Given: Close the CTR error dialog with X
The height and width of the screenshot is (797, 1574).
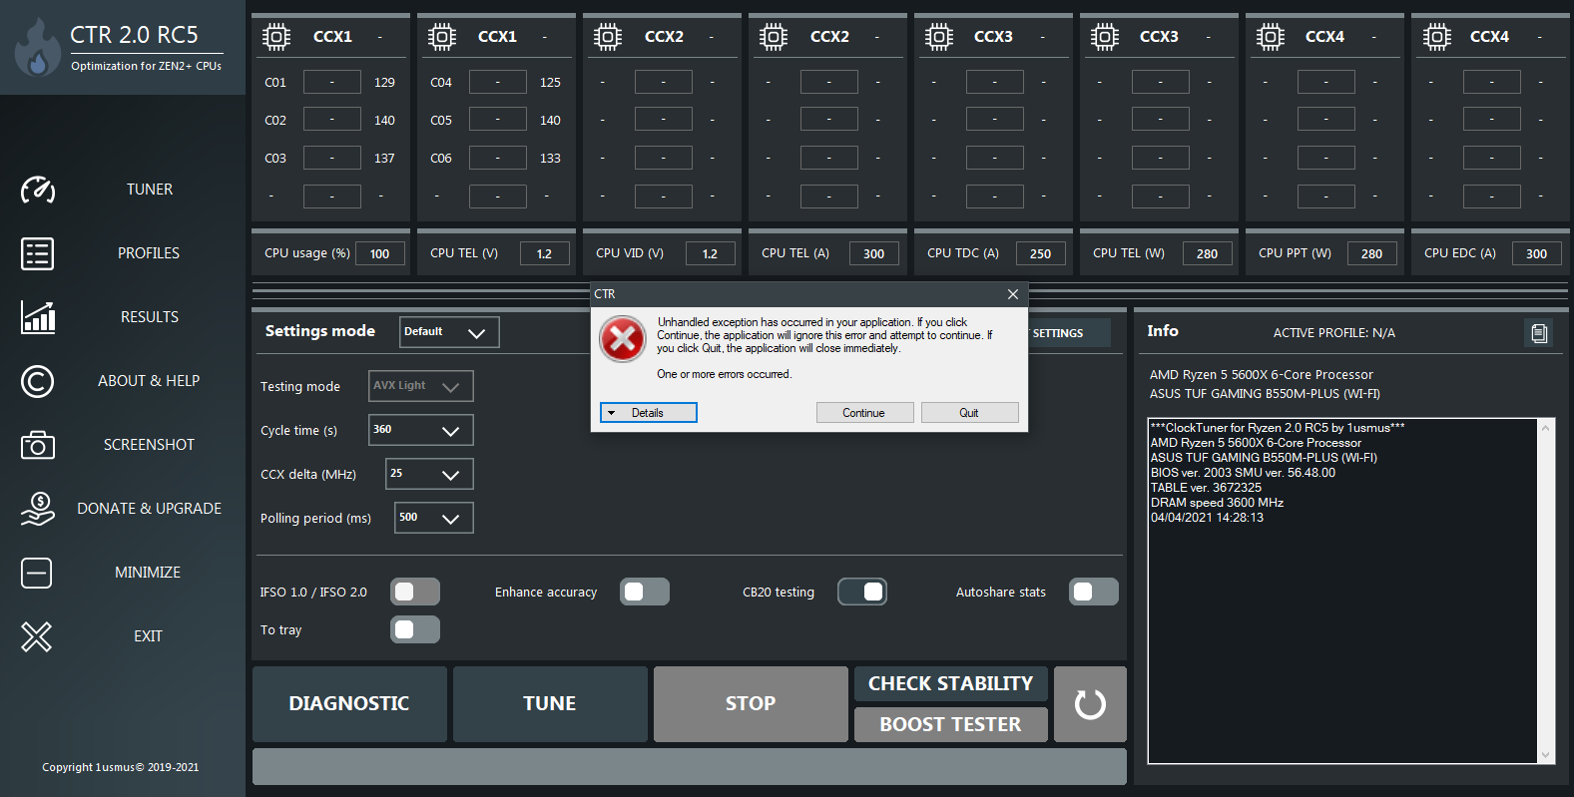Looking at the screenshot, I should pos(1013,294).
